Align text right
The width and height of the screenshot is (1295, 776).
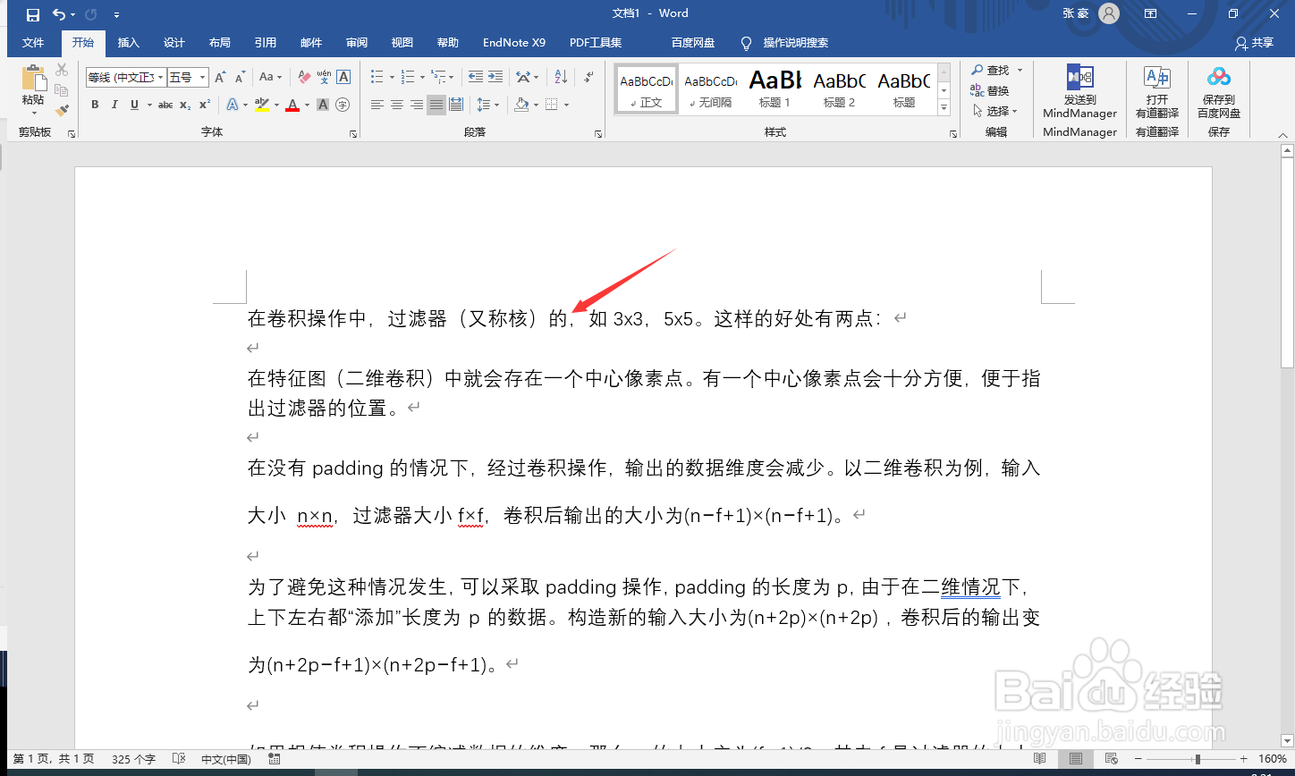point(417,105)
